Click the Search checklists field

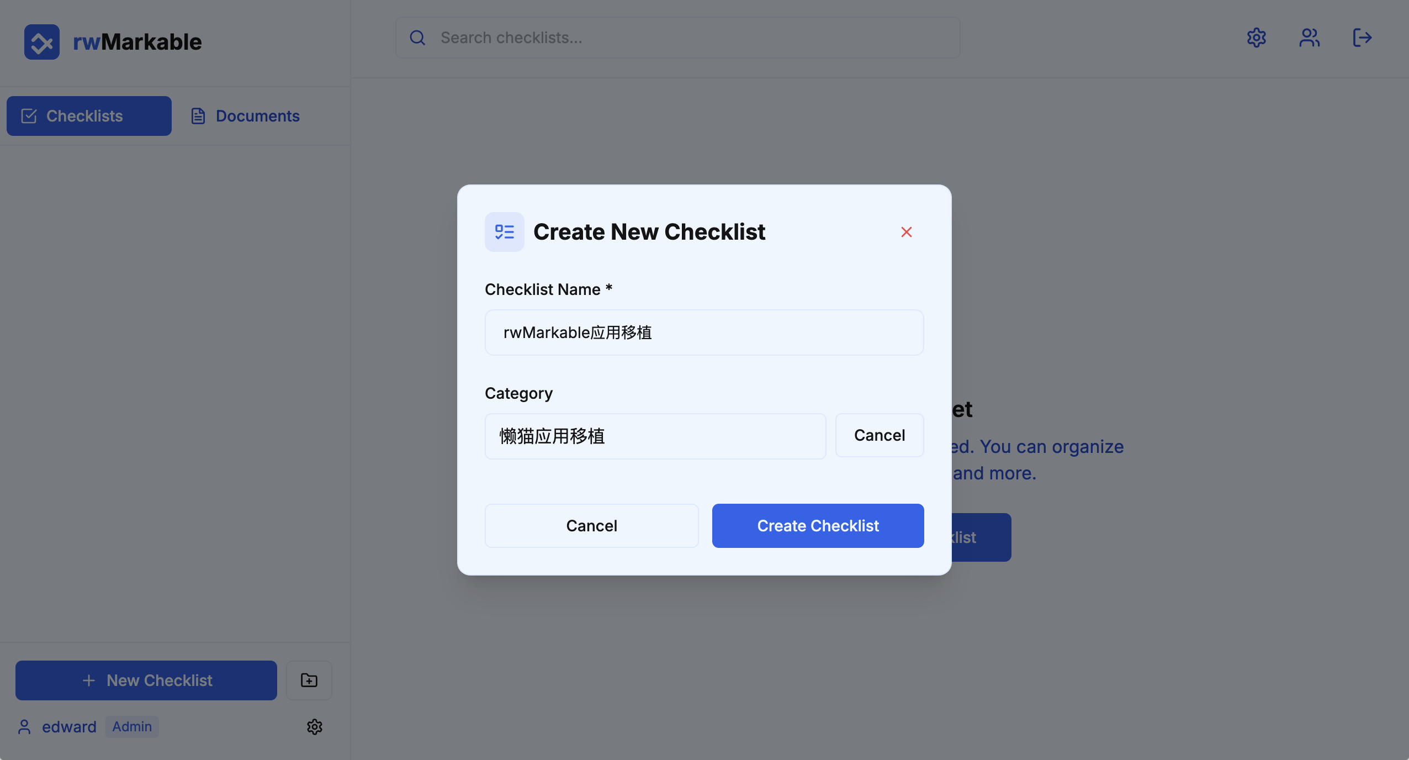[x=677, y=38]
